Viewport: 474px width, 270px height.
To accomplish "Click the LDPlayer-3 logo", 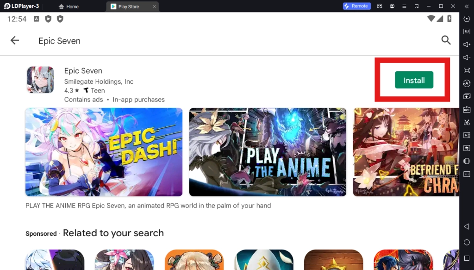I will [x=21, y=6].
